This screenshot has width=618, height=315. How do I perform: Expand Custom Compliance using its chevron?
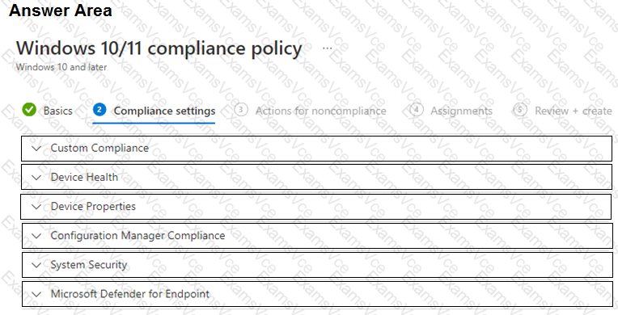click(36, 149)
